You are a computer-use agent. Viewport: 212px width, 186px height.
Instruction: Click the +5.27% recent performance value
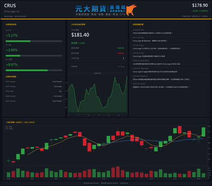(12, 35)
